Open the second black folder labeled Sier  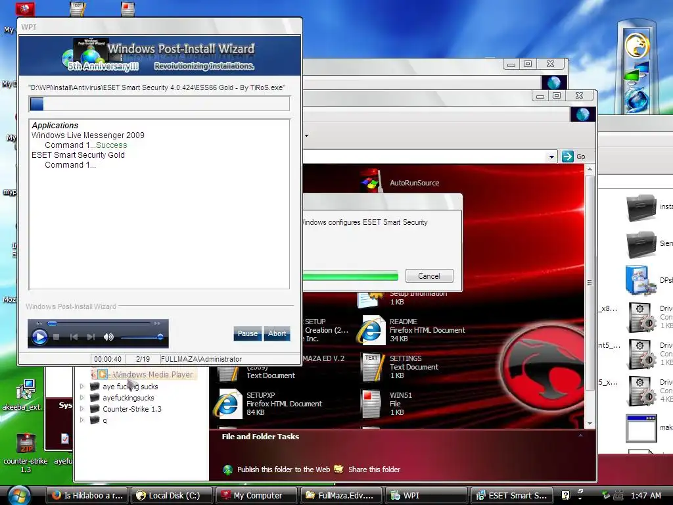pyautogui.click(x=641, y=244)
